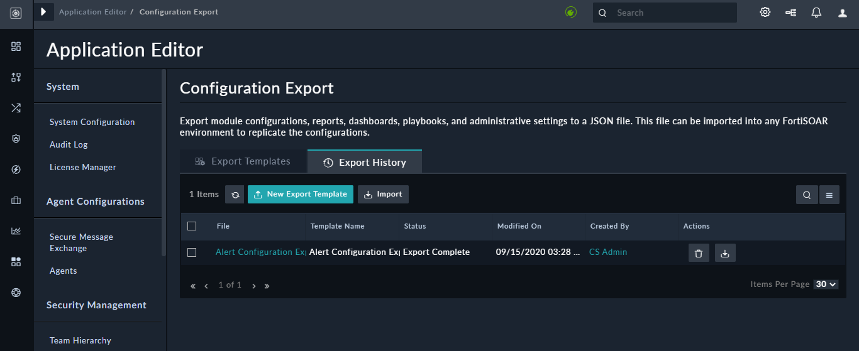Open the notifications bell
The width and height of the screenshot is (859, 351).
pos(816,12)
